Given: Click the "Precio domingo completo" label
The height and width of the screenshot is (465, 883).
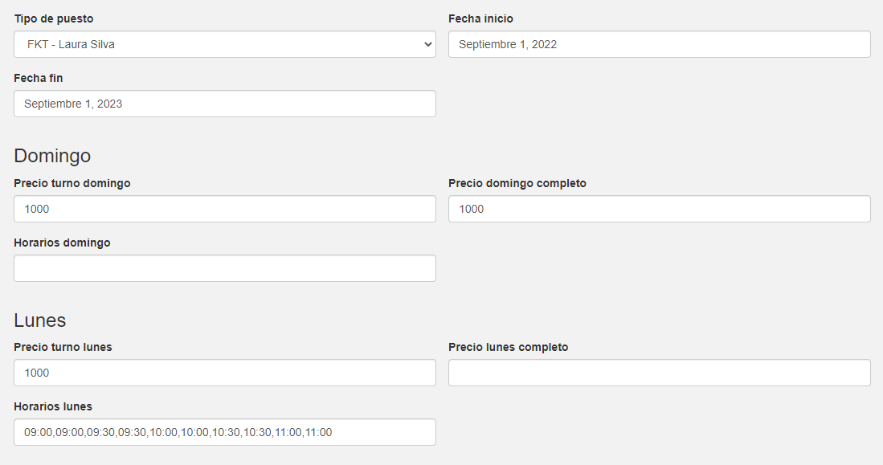Looking at the screenshot, I should coord(517,183).
